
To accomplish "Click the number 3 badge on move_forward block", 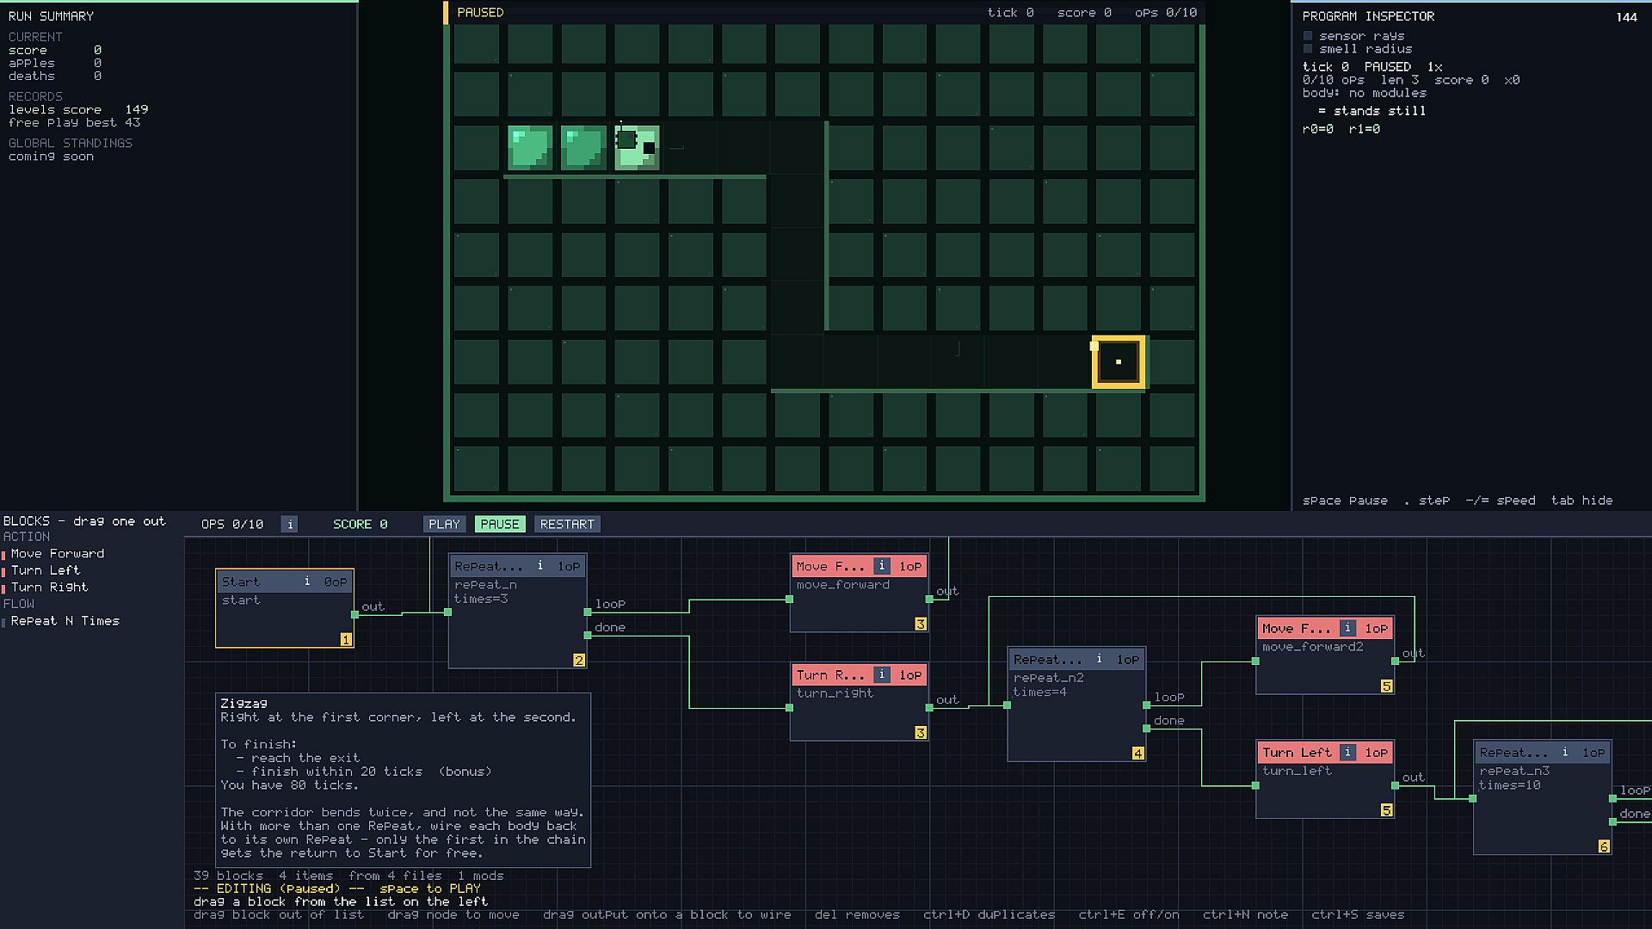I will [921, 624].
